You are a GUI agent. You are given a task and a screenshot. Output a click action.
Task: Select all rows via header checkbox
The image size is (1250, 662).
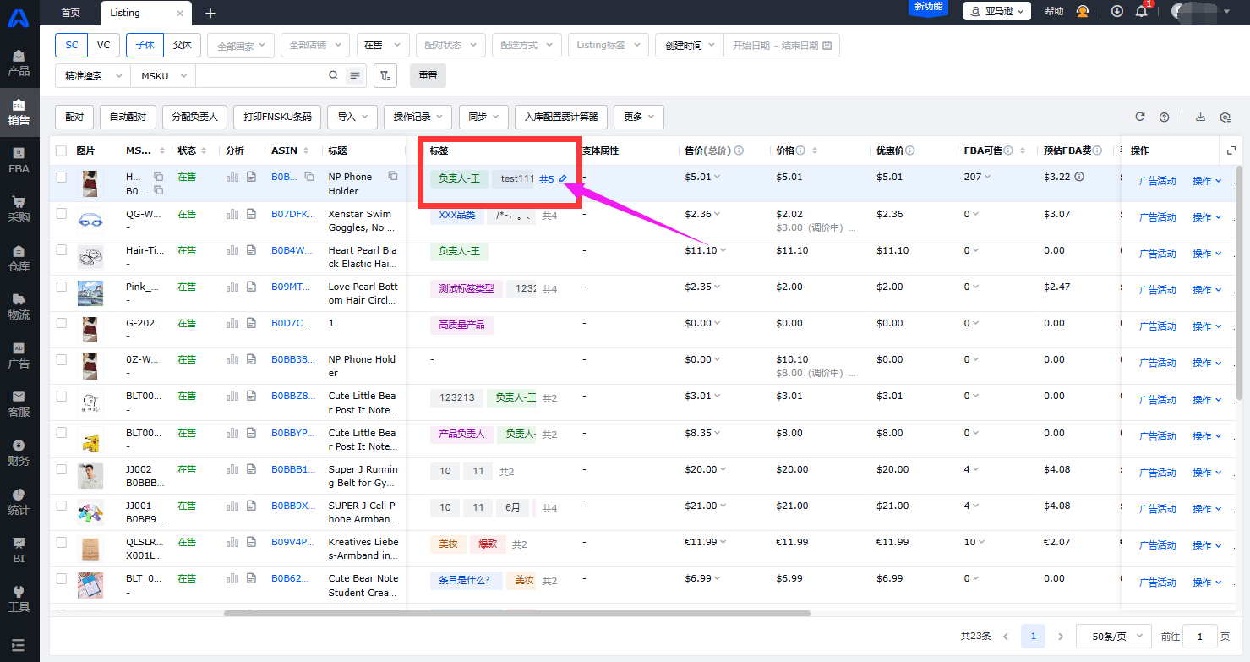[x=61, y=150]
